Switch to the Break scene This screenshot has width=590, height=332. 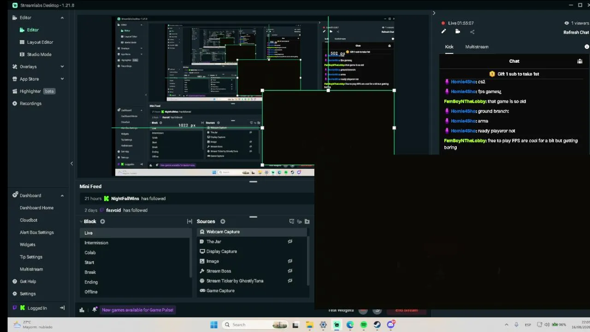pyautogui.click(x=135, y=272)
